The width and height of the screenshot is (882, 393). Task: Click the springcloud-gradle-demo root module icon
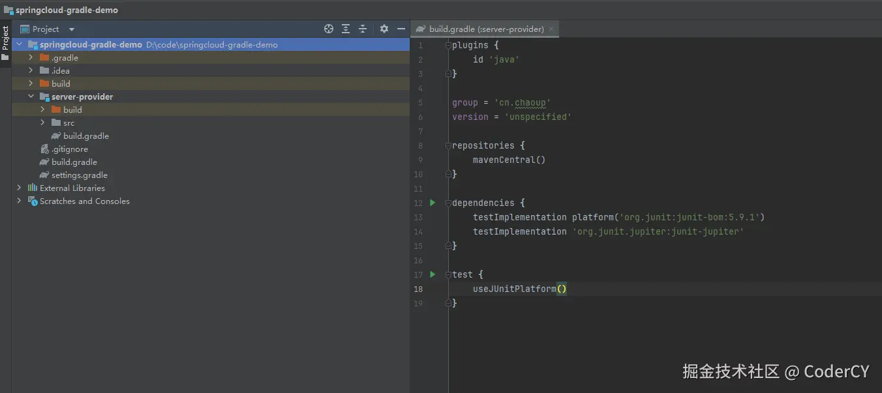(33, 45)
